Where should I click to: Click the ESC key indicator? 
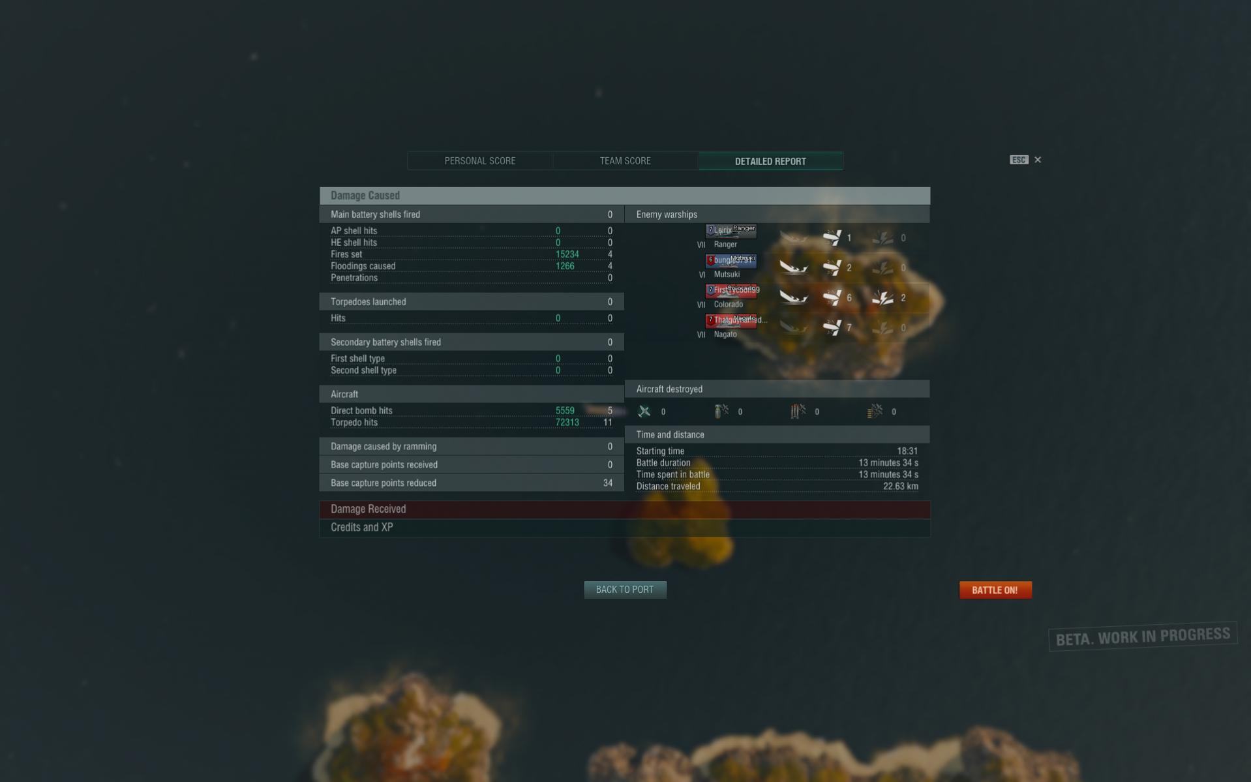pos(1019,160)
